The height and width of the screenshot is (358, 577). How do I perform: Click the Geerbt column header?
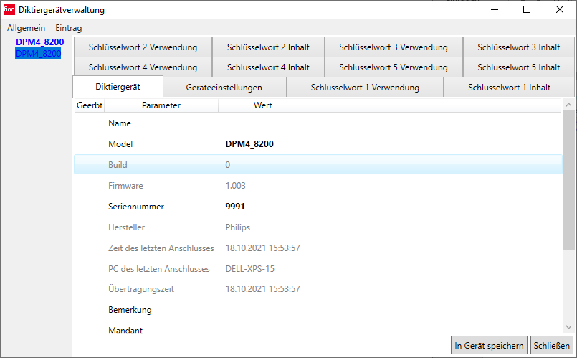coord(90,105)
